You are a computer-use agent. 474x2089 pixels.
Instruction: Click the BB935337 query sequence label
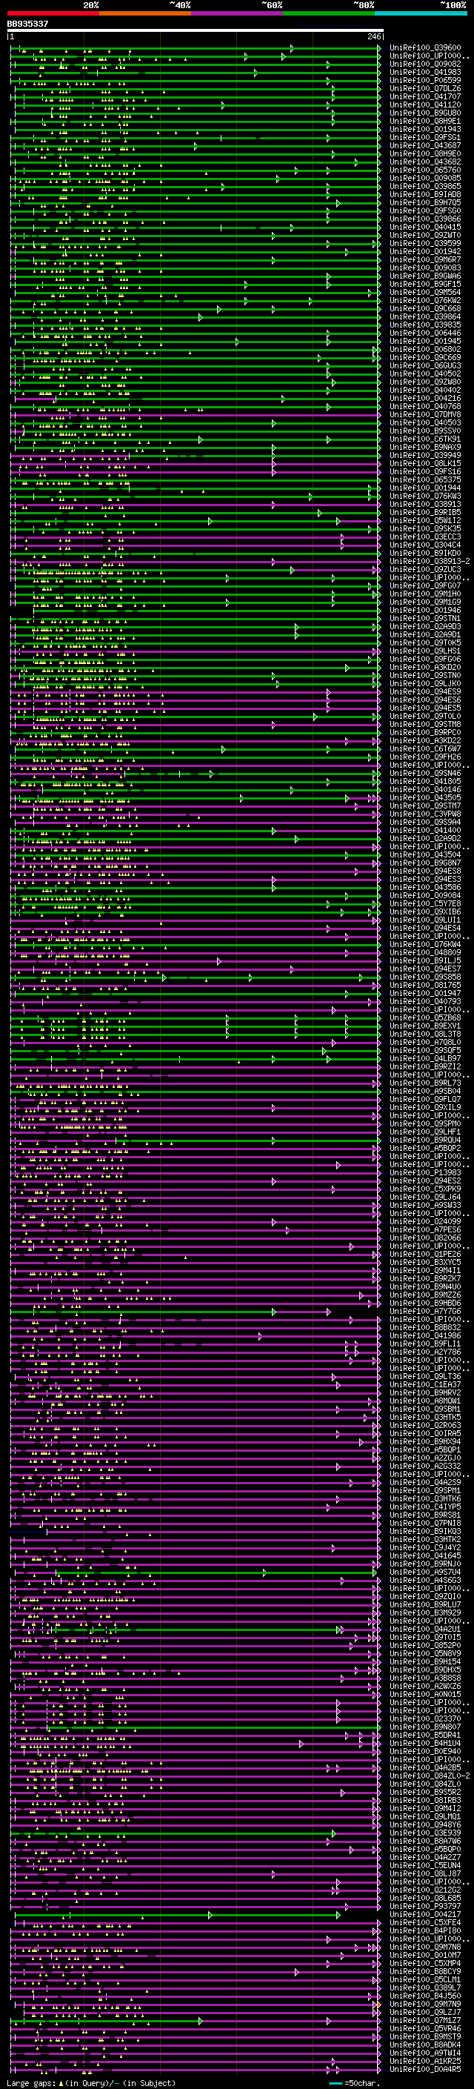coord(27,24)
